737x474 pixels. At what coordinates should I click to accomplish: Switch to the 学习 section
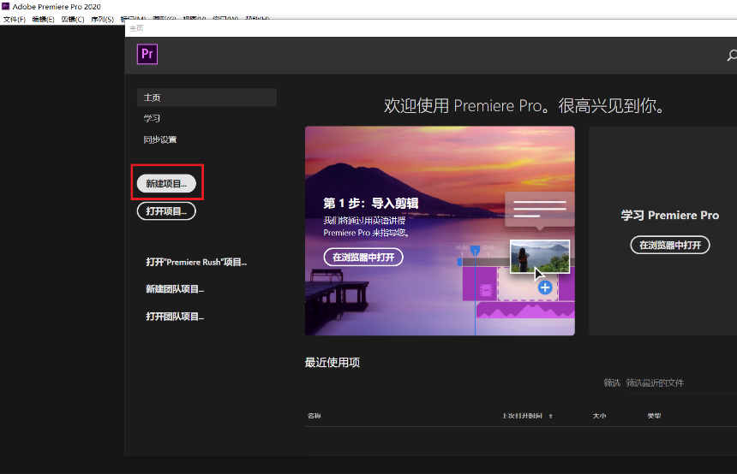pyautogui.click(x=152, y=118)
